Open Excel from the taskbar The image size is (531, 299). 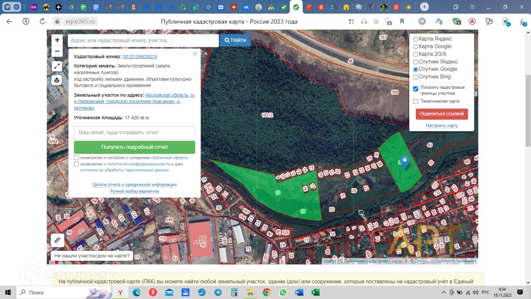pyautogui.click(x=315, y=292)
